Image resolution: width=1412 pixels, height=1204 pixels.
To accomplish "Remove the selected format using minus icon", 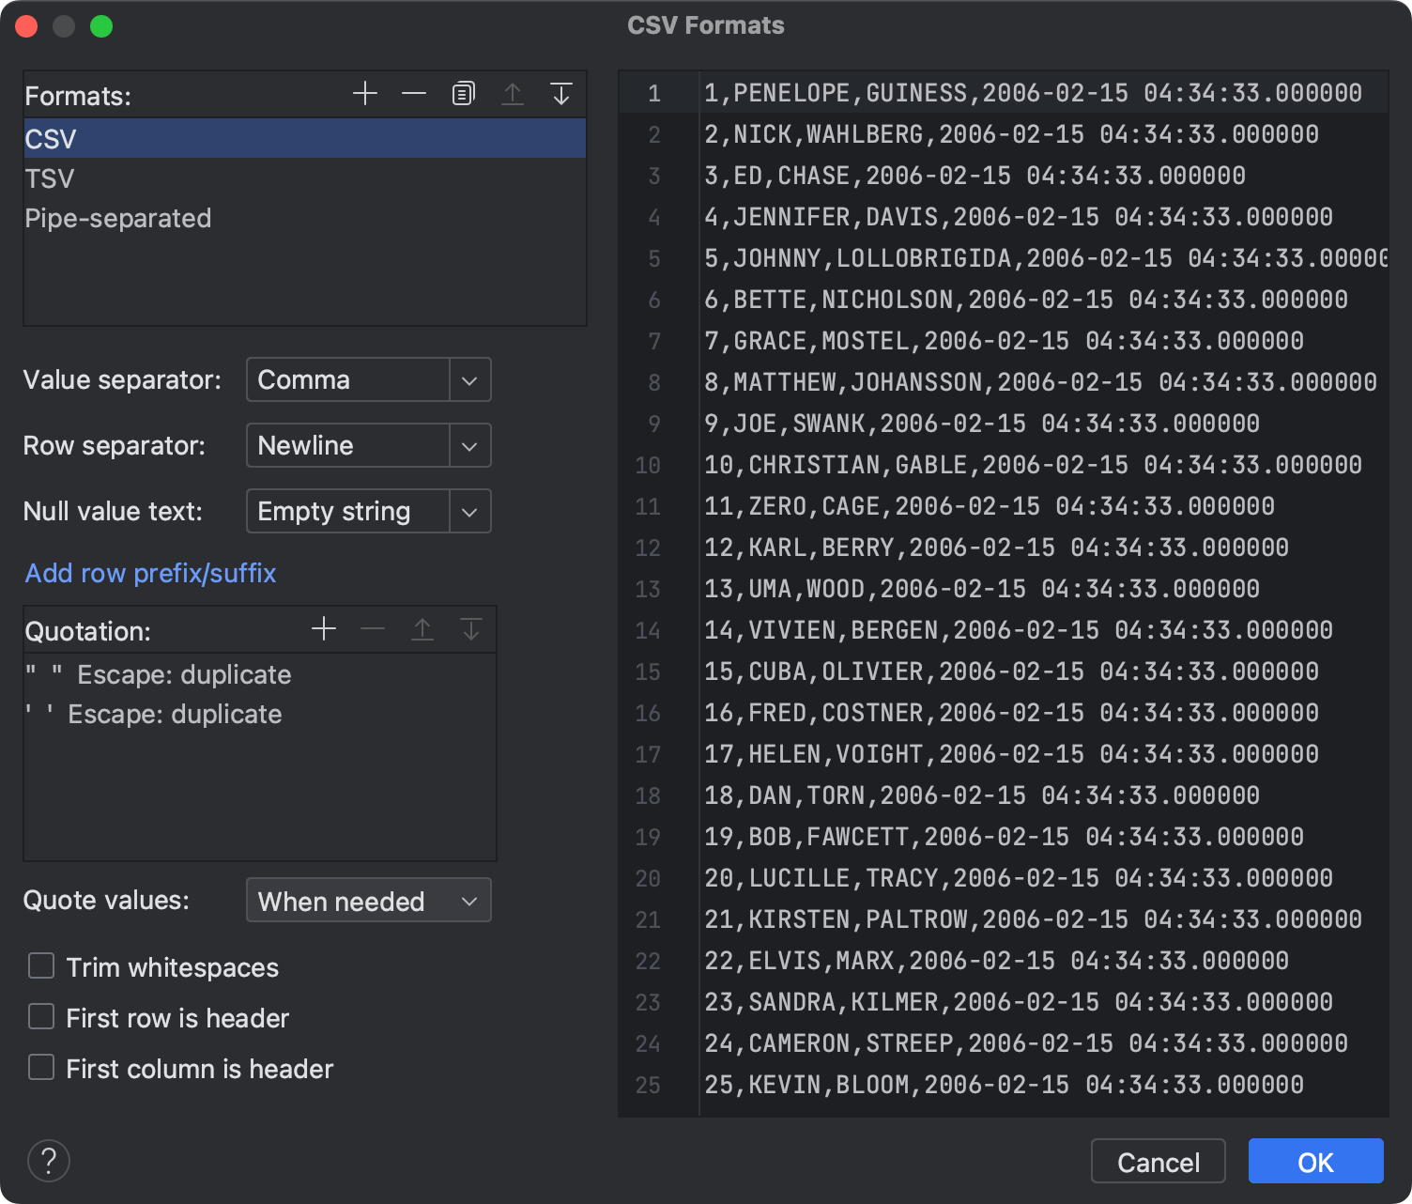I will [413, 93].
